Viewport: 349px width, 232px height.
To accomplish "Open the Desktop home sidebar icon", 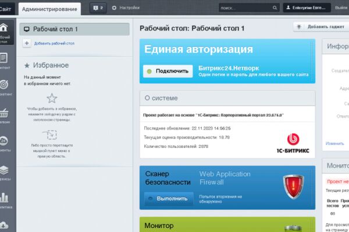I will coord(4,28).
